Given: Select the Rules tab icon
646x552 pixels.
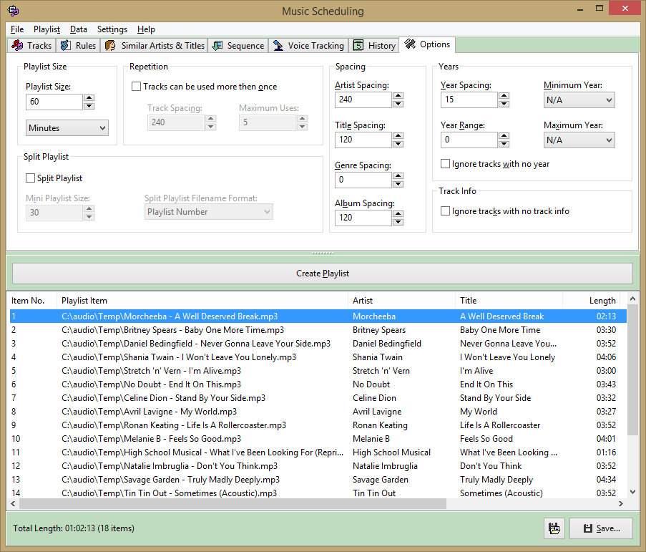Looking at the screenshot, I should coord(64,44).
